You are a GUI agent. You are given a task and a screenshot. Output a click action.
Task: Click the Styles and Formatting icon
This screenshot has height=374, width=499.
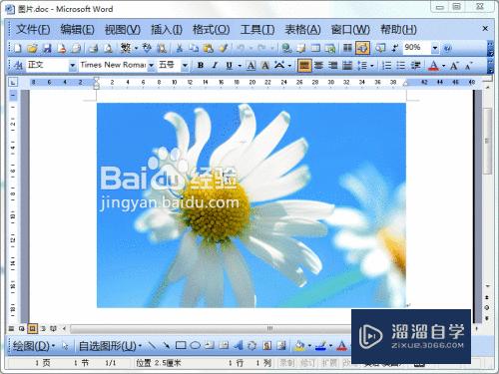click(18, 66)
